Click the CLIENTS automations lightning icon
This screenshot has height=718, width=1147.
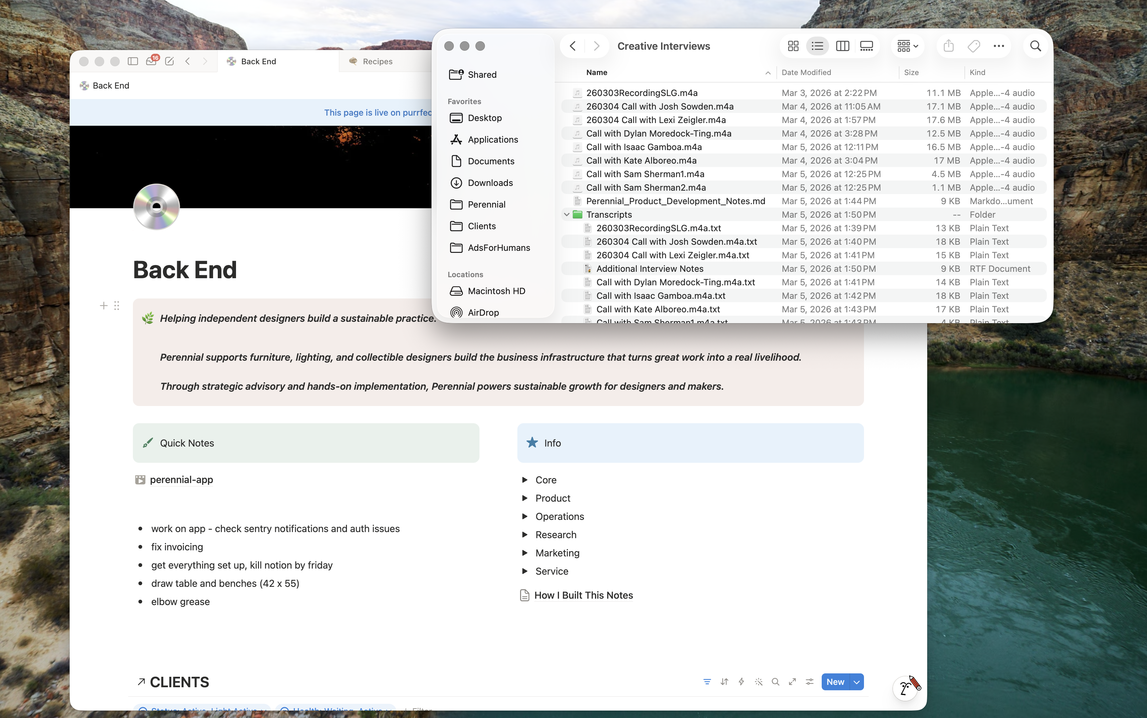(x=742, y=682)
